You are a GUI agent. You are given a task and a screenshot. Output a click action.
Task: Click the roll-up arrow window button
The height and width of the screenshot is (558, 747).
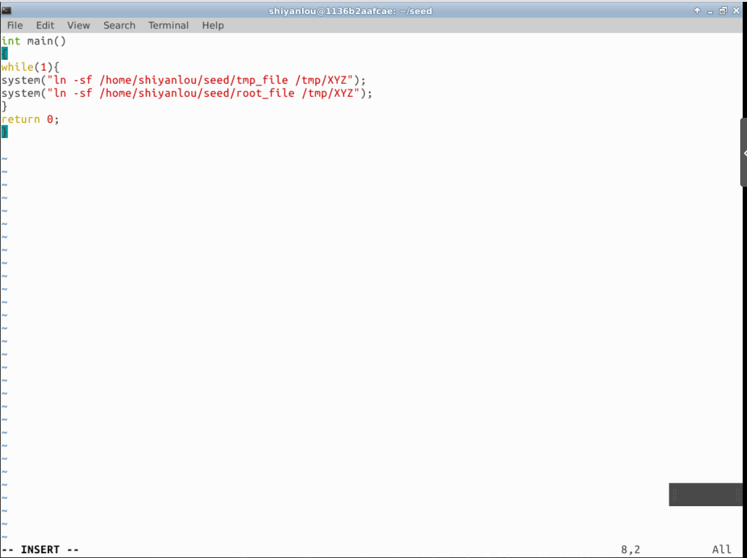(x=698, y=11)
